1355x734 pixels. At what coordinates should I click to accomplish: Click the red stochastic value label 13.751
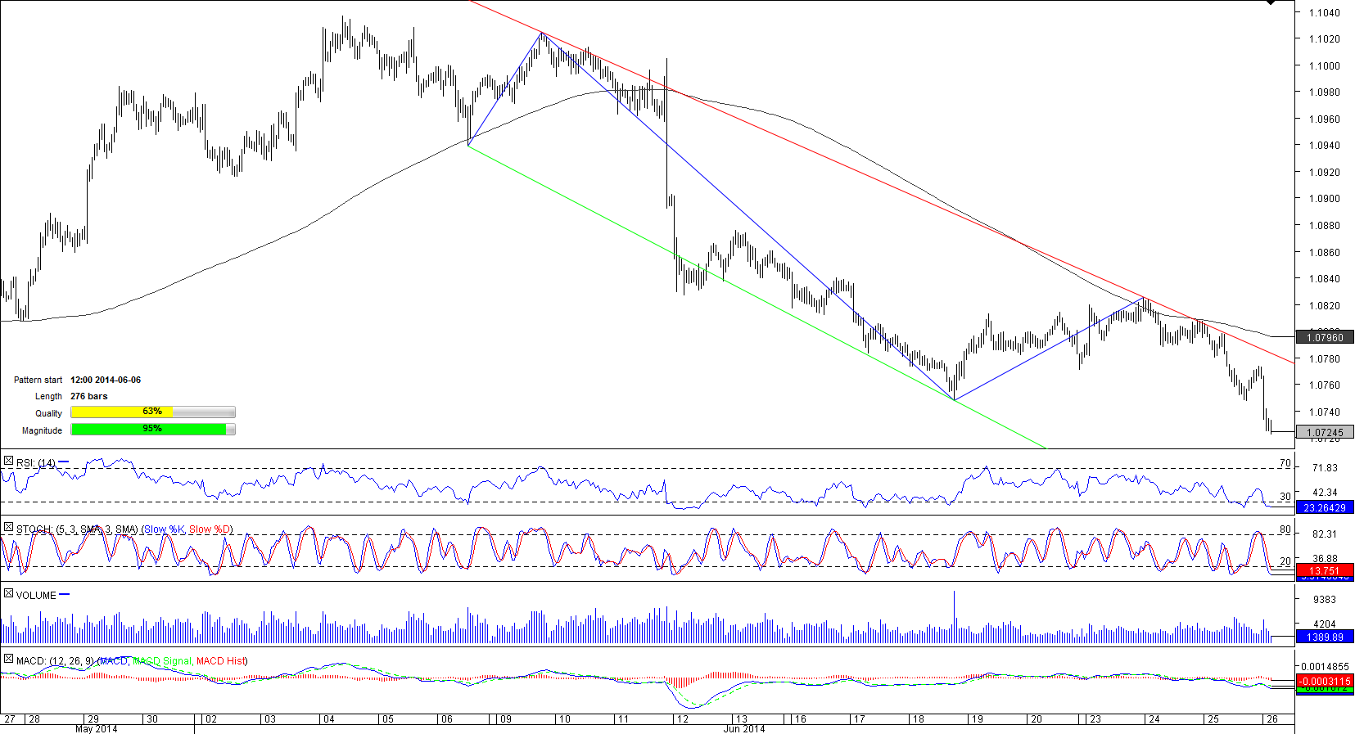[1324, 571]
